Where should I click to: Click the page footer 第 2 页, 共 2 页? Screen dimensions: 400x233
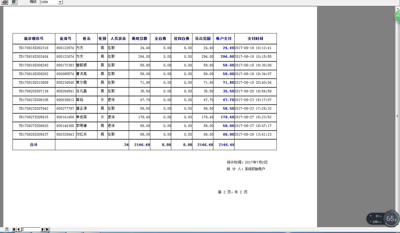(233, 192)
